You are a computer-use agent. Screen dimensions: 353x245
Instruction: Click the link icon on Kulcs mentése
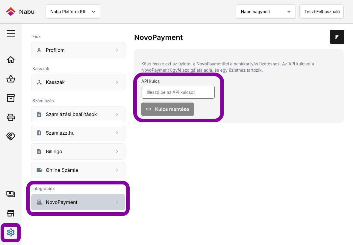coord(149,109)
